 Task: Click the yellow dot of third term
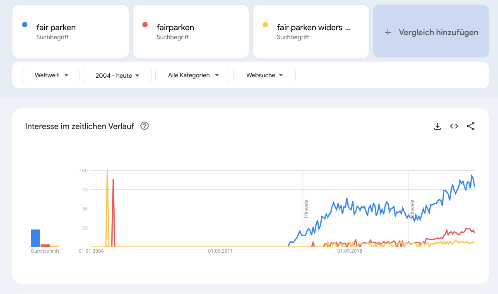point(265,25)
